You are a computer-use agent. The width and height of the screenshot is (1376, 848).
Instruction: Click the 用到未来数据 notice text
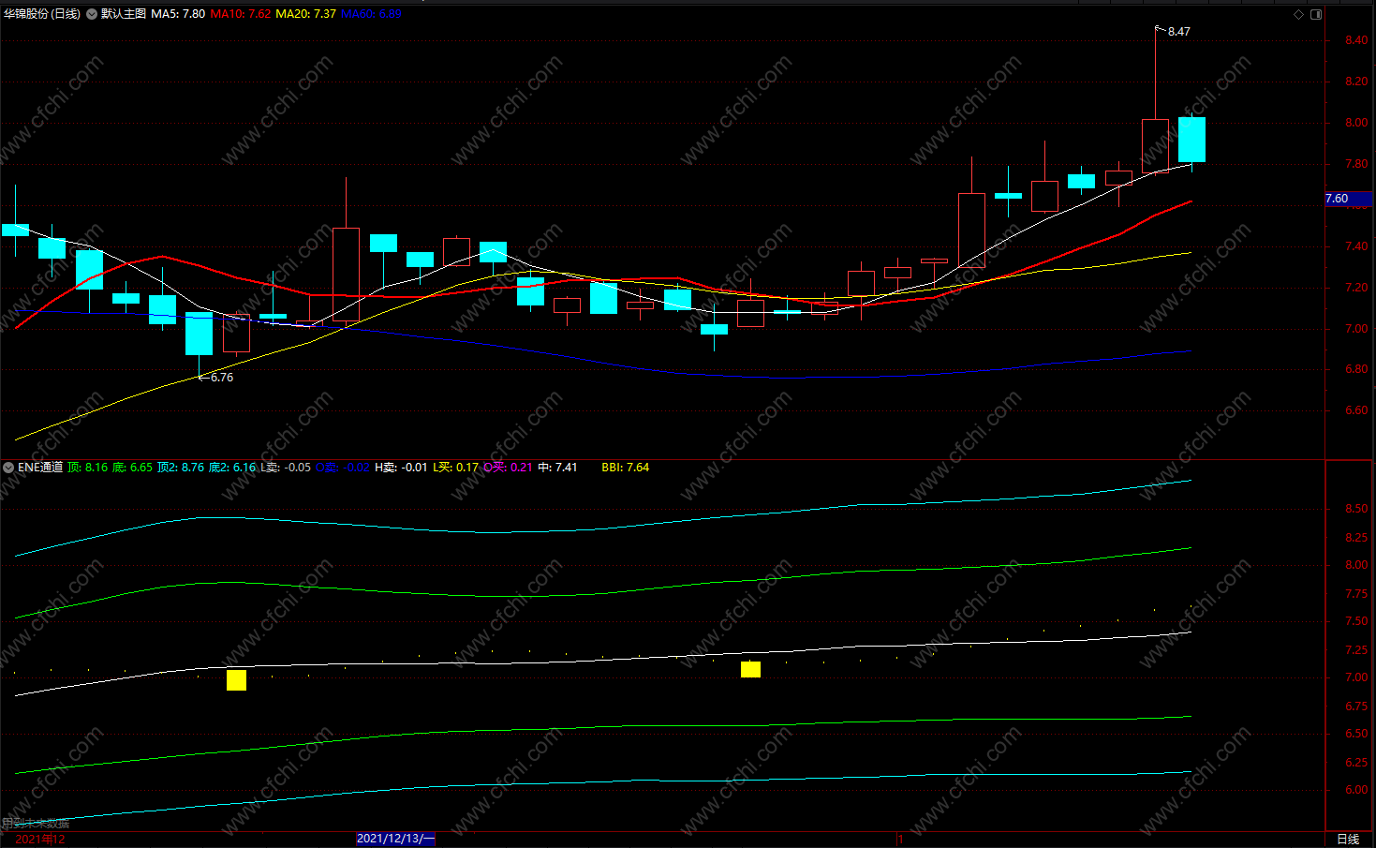(x=36, y=824)
